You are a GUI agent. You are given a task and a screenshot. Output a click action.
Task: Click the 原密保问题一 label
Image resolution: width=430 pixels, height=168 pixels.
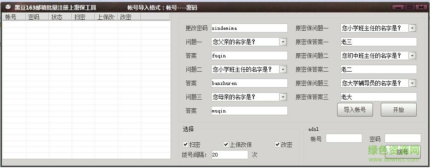(x=312, y=28)
